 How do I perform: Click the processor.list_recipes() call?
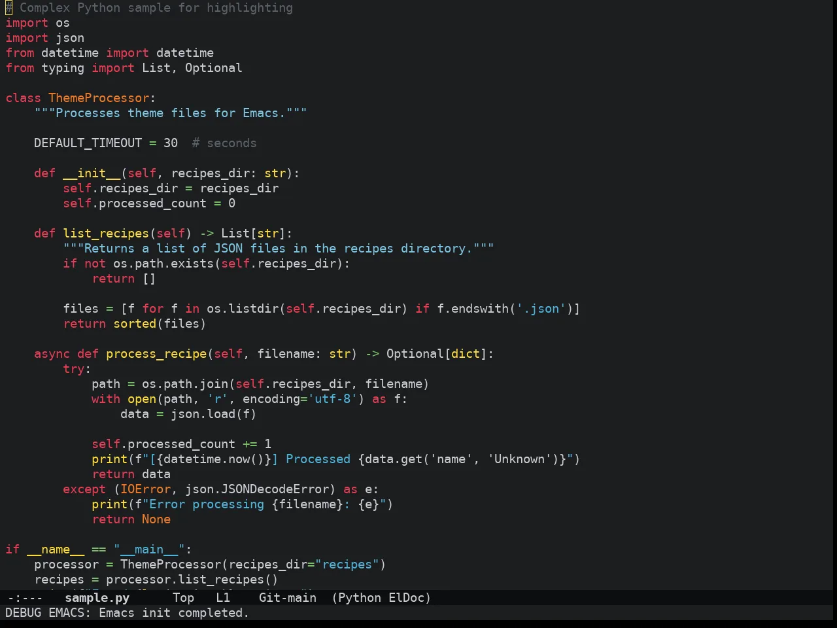point(192,580)
